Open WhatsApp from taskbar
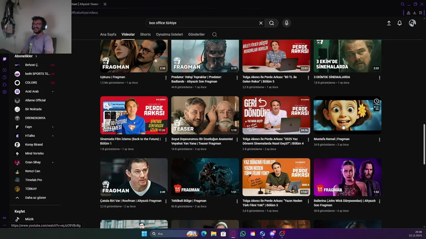426x239 pixels. tap(243, 234)
